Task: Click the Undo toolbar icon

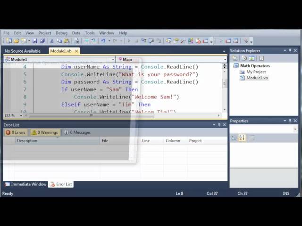Action: (103, 41)
